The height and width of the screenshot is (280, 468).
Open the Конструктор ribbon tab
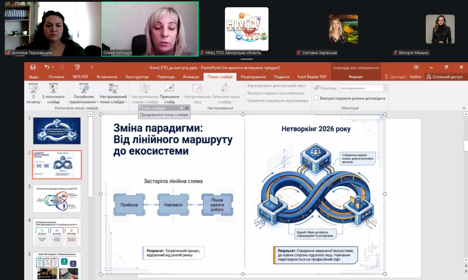click(x=137, y=77)
